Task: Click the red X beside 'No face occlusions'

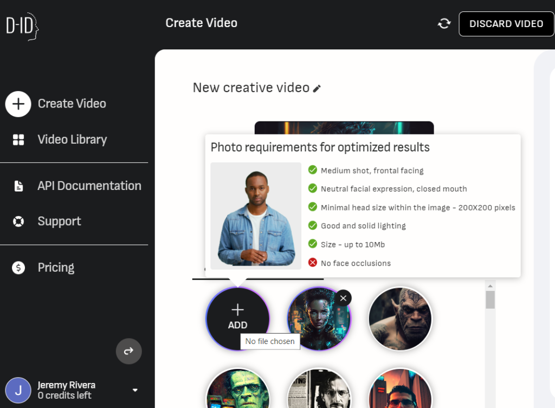Action: coord(313,263)
